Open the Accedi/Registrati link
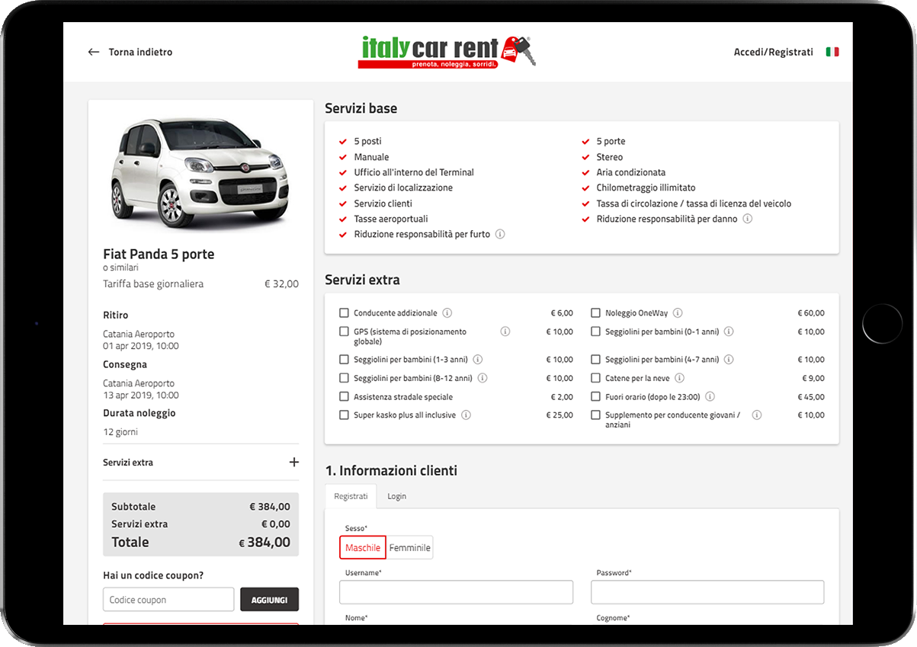The image size is (917, 647). [x=773, y=52]
